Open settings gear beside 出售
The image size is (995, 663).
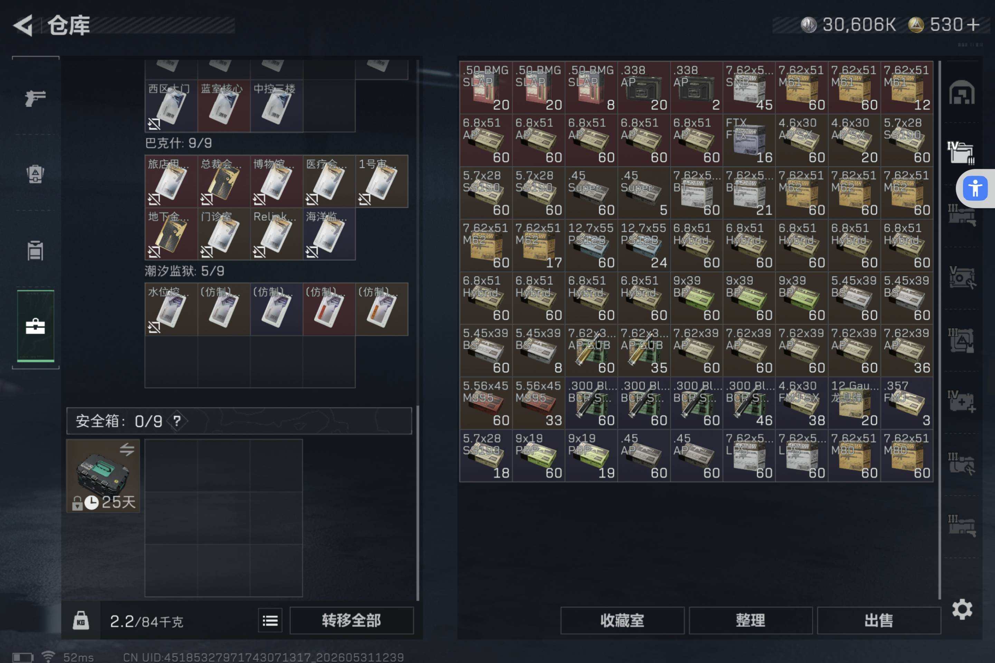click(x=962, y=609)
